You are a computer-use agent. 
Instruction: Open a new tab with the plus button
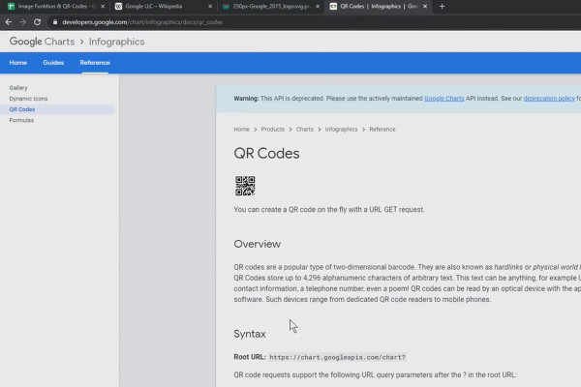click(442, 7)
